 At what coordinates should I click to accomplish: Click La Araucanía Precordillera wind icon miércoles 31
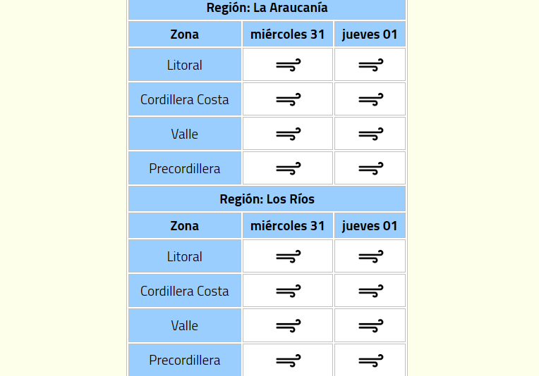click(288, 168)
